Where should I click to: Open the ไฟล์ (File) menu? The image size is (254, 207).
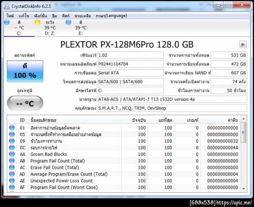pos(10,16)
